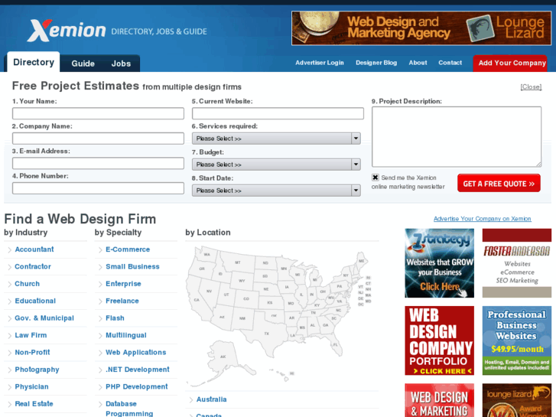Click Florida on the US map

pyautogui.click(x=336, y=344)
